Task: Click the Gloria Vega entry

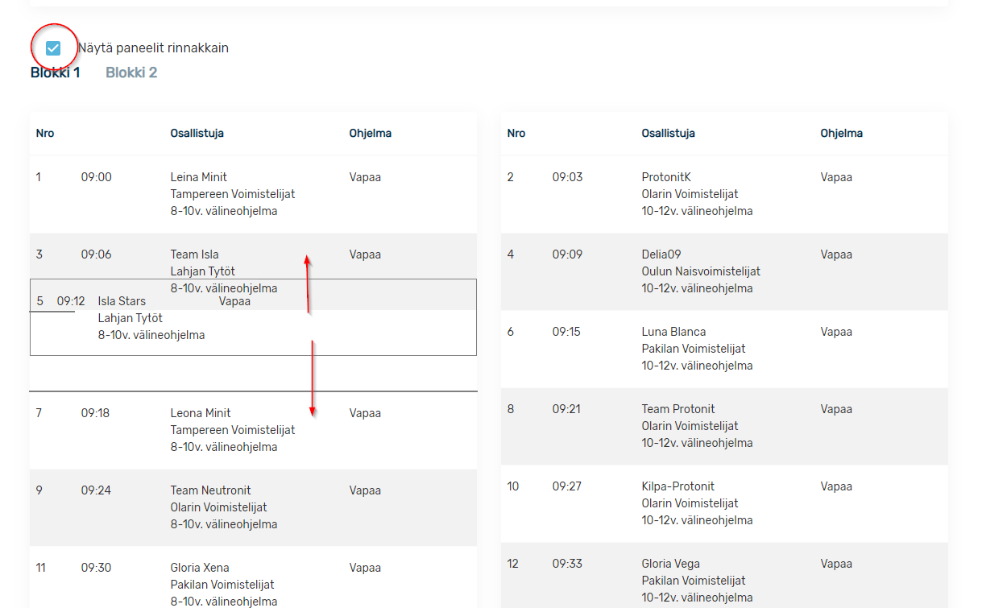Action: coord(671,564)
